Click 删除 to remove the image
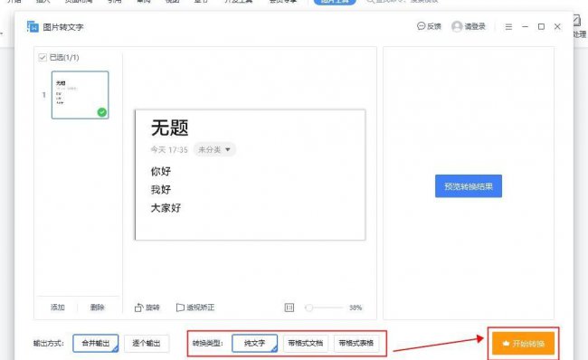The width and height of the screenshot is (588, 360). click(x=97, y=308)
